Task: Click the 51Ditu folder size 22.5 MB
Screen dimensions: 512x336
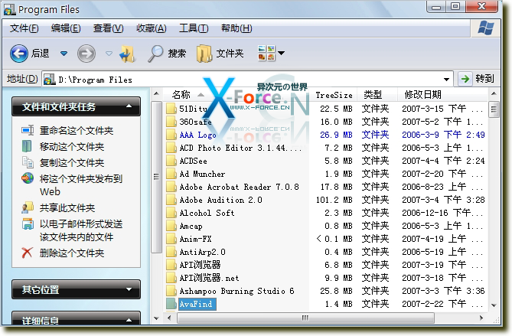Action: coord(336,109)
